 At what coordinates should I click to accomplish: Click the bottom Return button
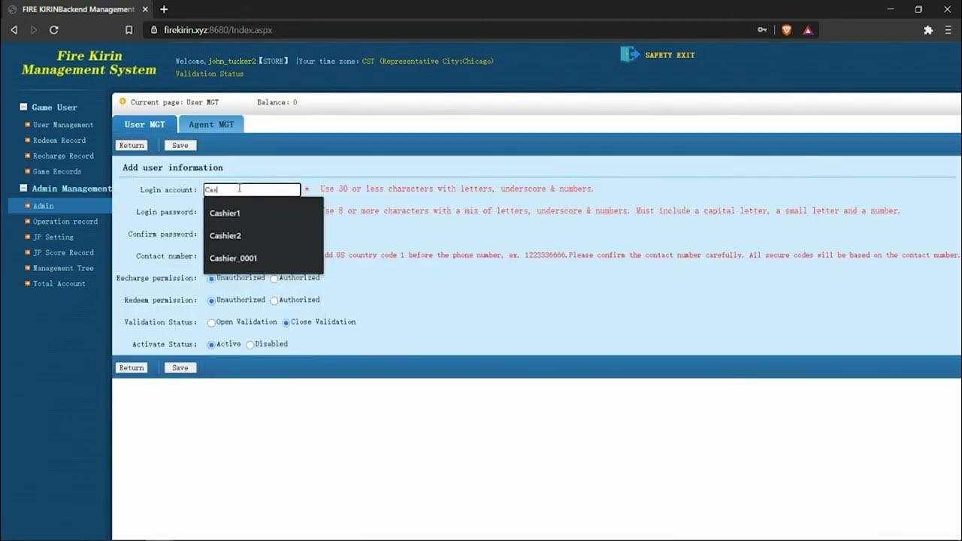click(132, 367)
